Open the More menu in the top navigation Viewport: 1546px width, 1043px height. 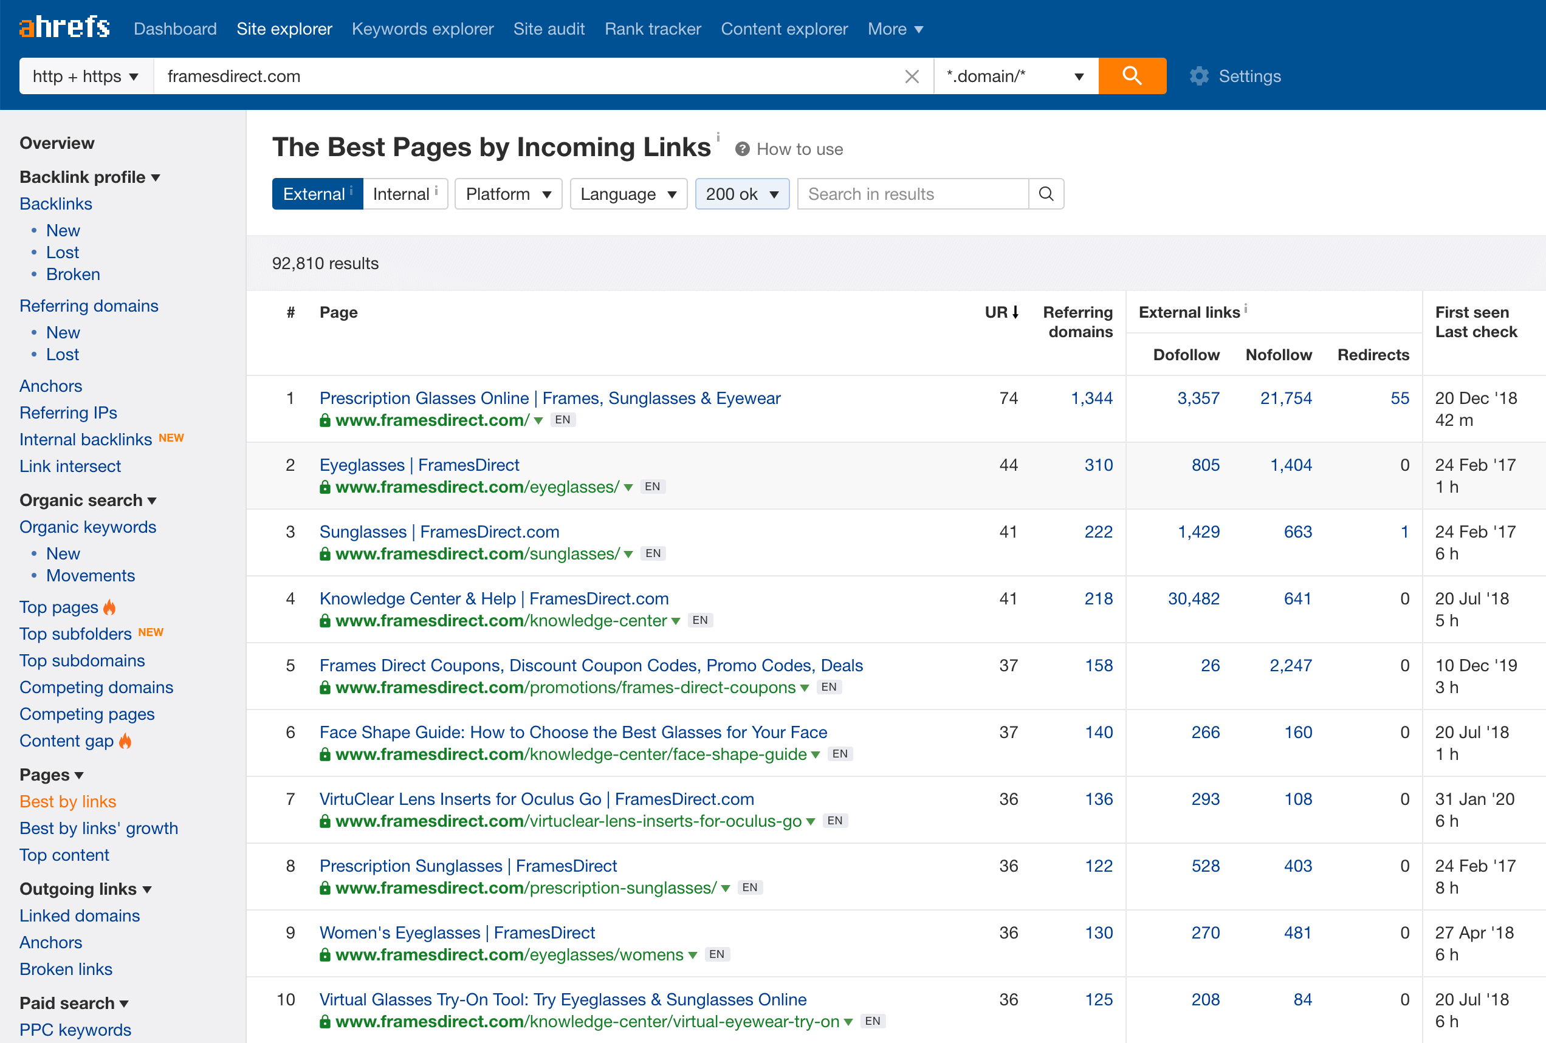(895, 29)
